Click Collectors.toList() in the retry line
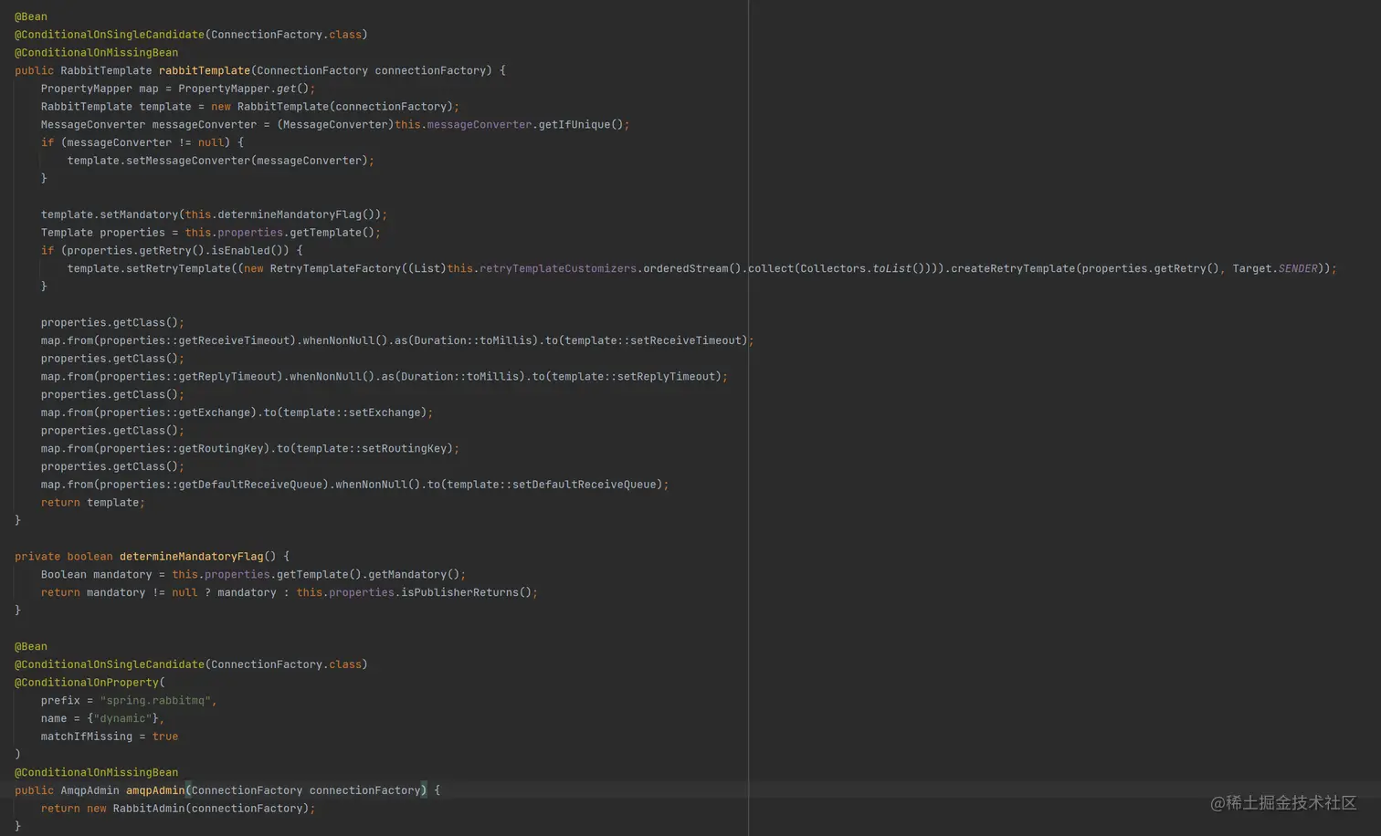The height and width of the screenshot is (836, 1381). click(862, 268)
